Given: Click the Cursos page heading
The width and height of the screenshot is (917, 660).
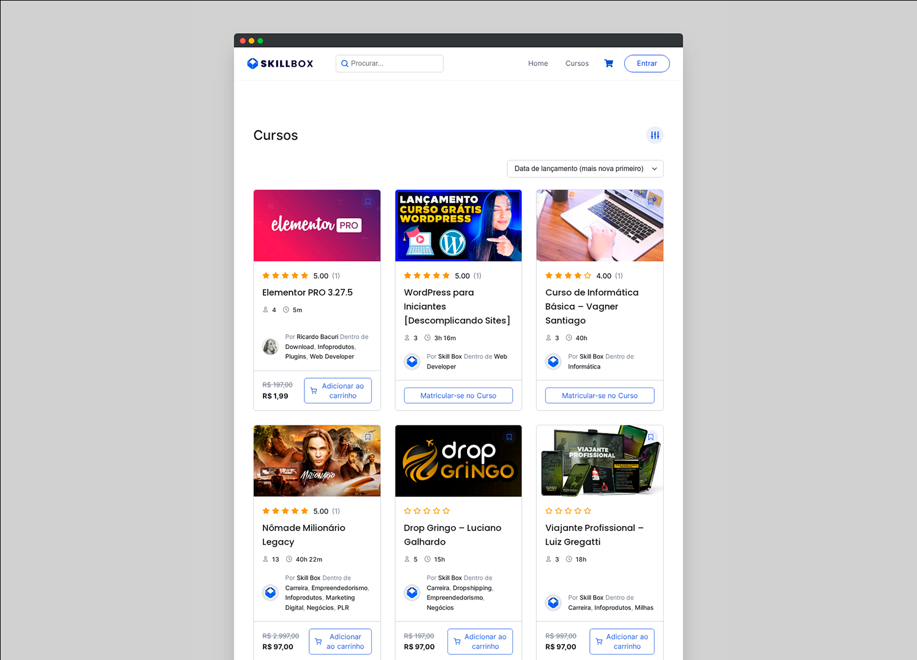Looking at the screenshot, I should [276, 136].
